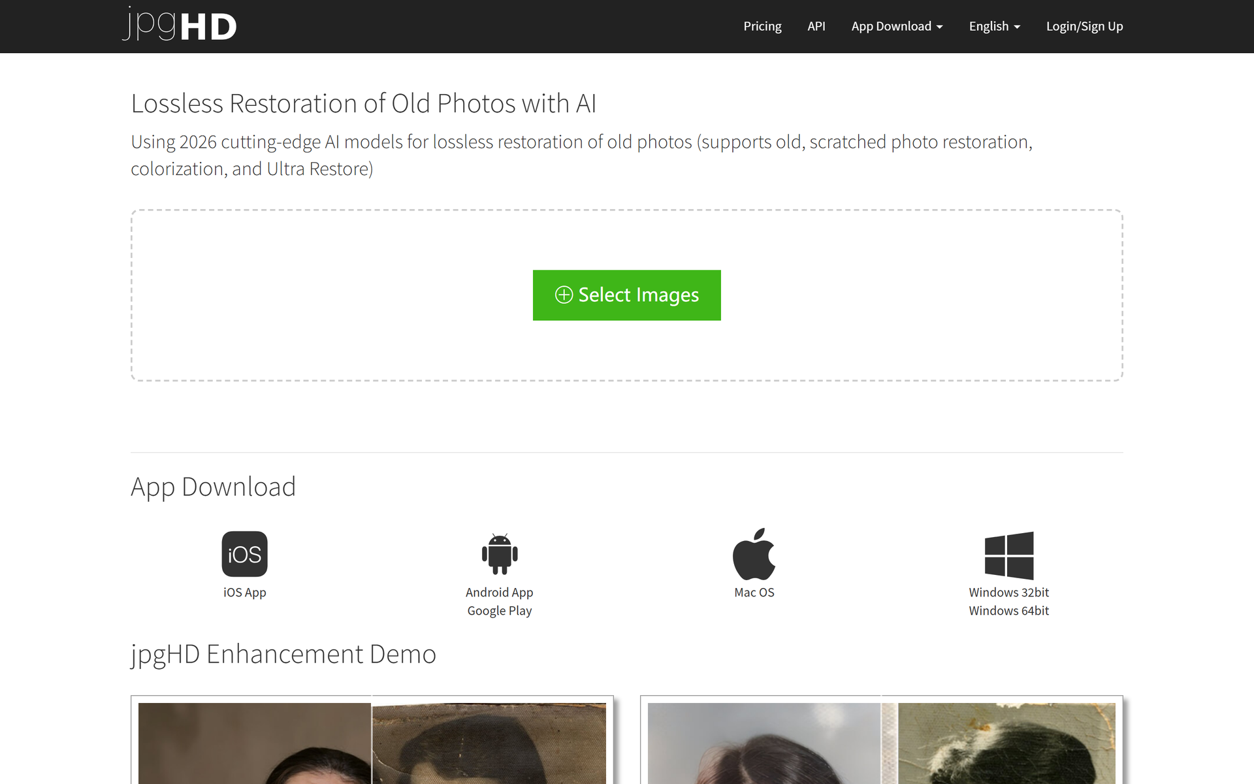Expand the App Download menu
Screen dimensions: 1254x784
897,26
